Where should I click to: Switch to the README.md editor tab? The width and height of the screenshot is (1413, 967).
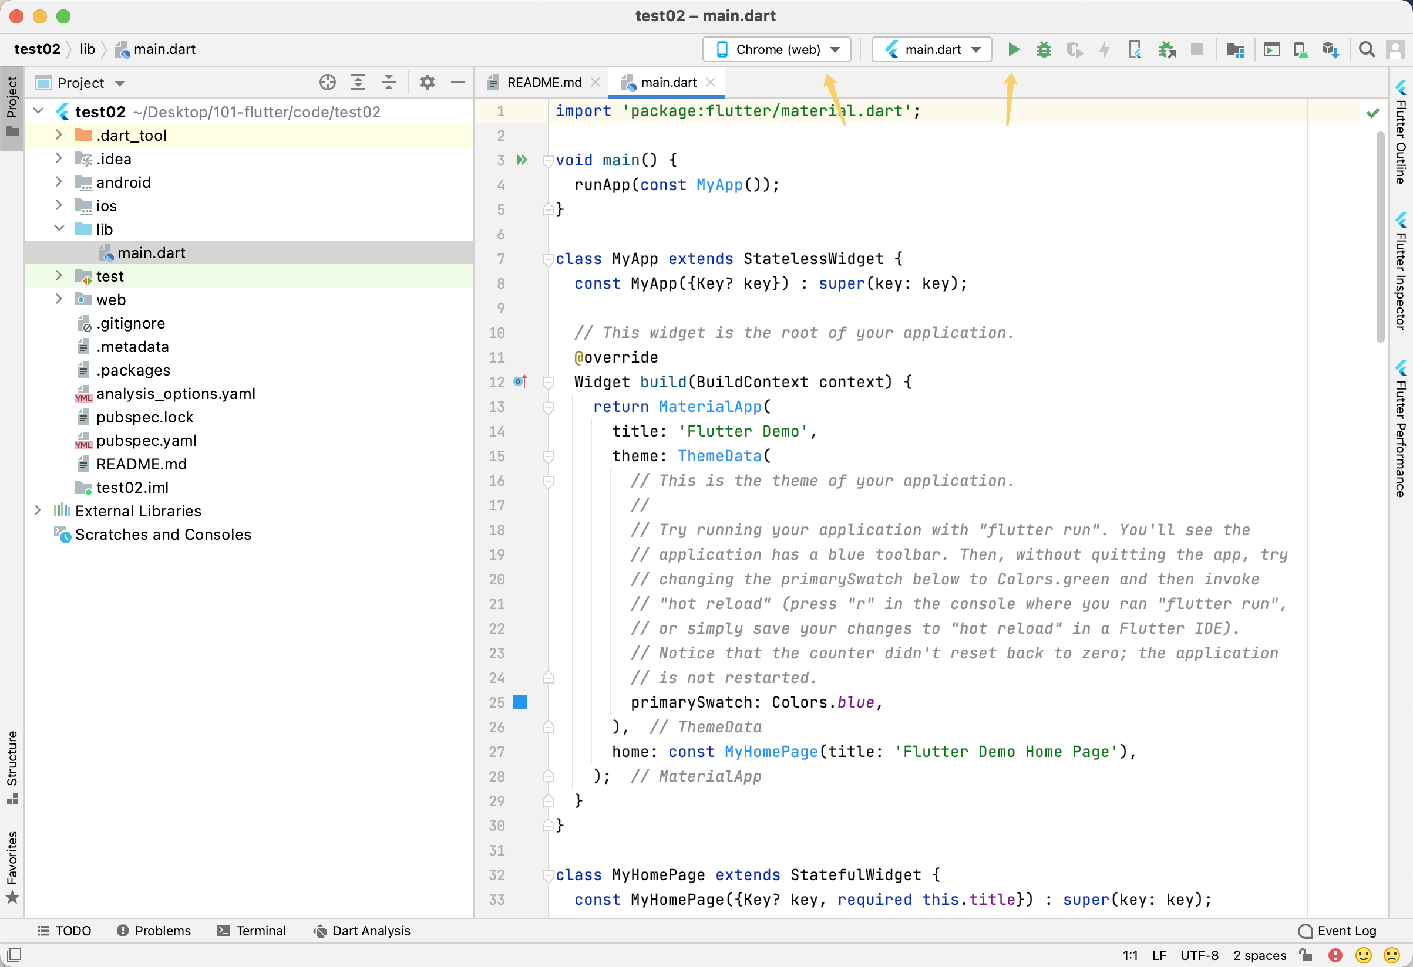pyautogui.click(x=544, y=83)
